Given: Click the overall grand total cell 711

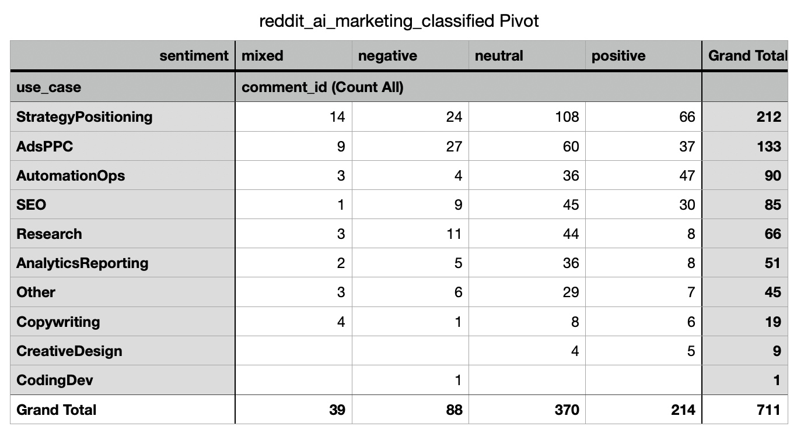Looking at the screenshot, I should pyautogui.click(x=768, y=410).
